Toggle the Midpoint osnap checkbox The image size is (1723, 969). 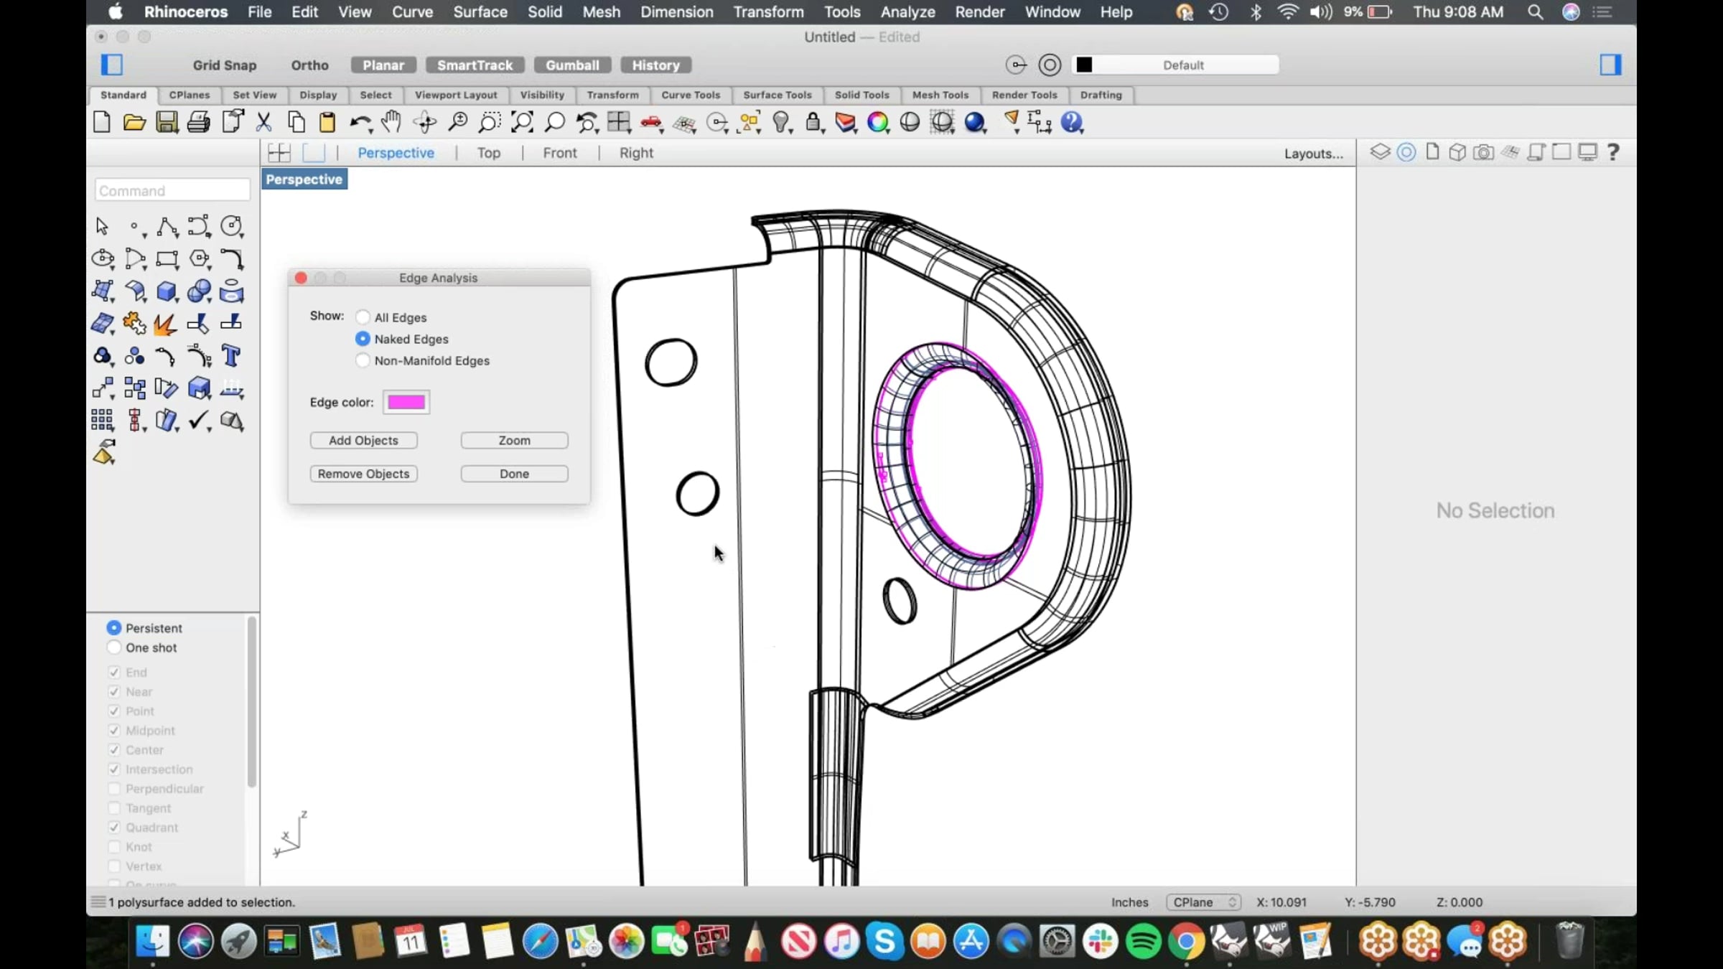(x=114, y=731)
